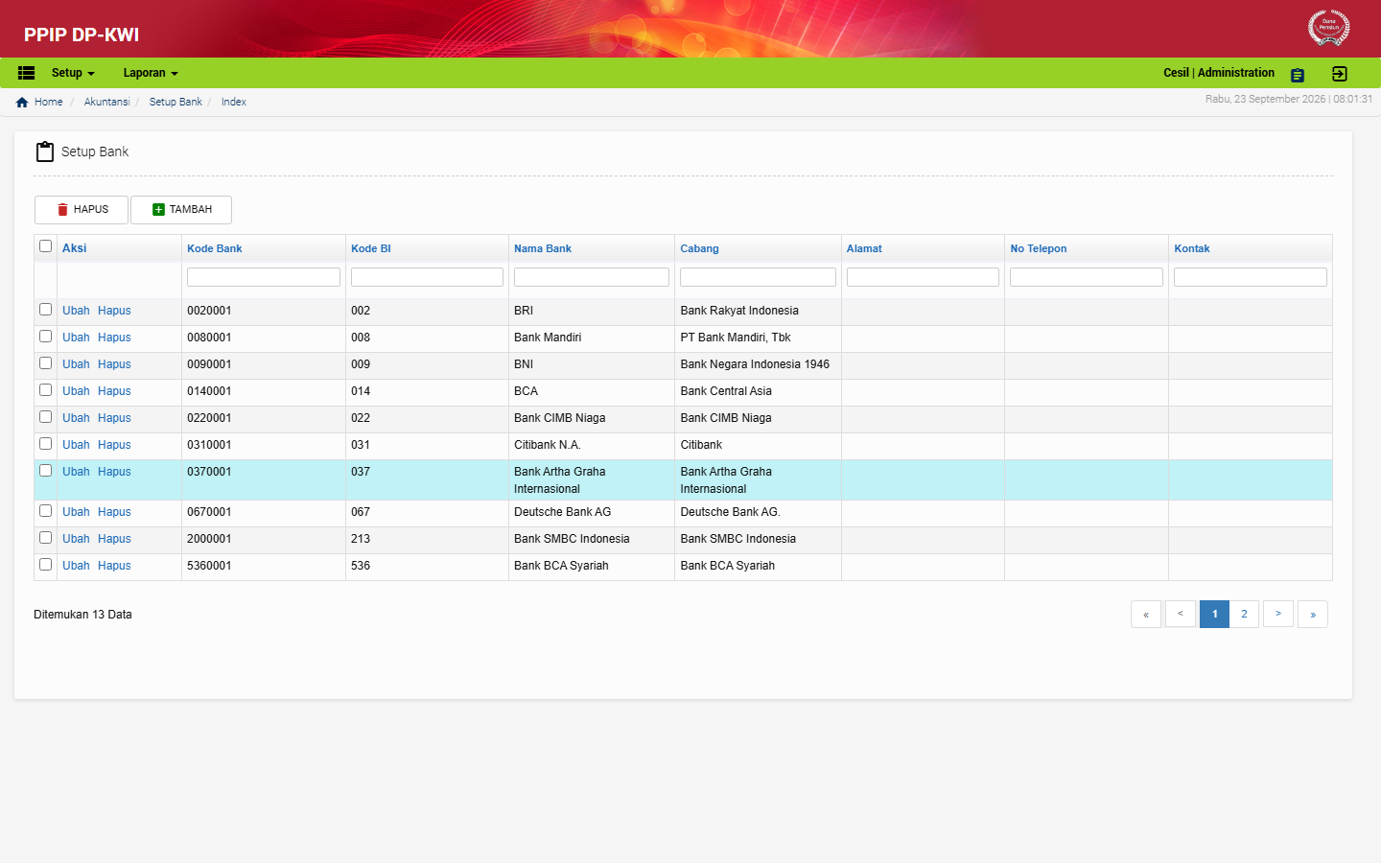The image size is (1381, 863).
Task: Click the No Telepon filter field
Action: [1087, 277]
